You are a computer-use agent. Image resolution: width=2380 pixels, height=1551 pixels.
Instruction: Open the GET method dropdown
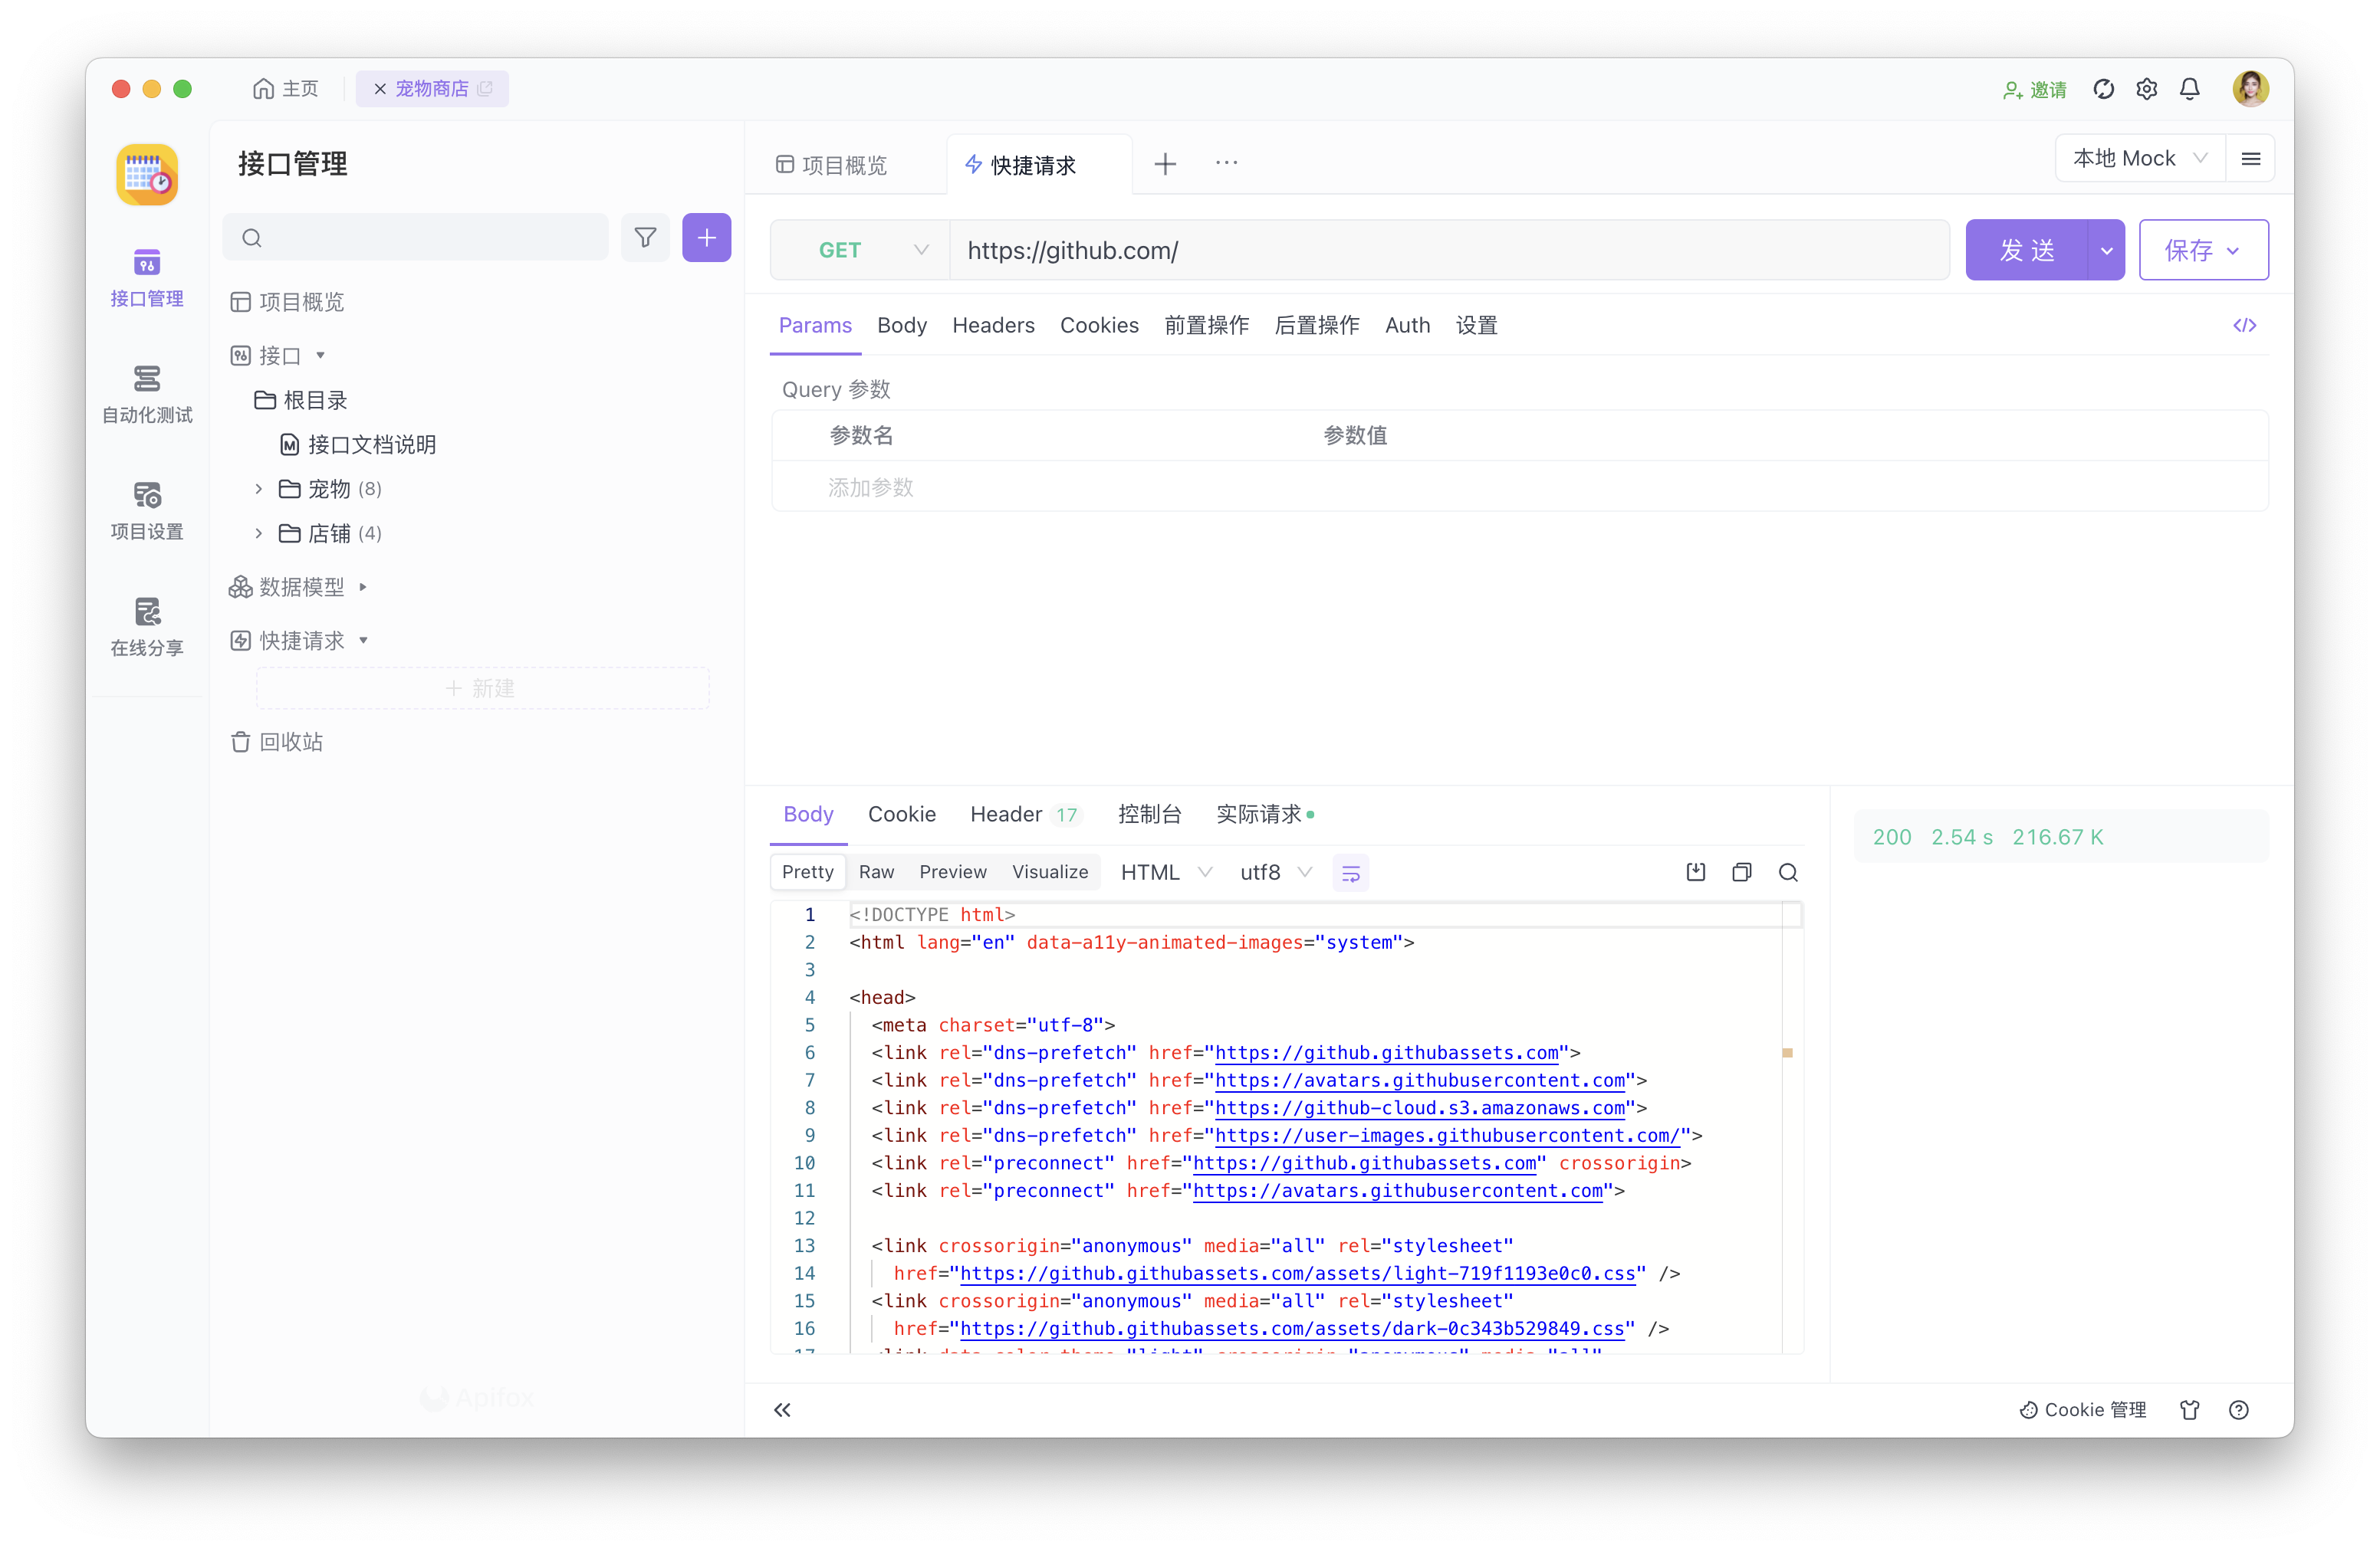(x=861, y=250)
